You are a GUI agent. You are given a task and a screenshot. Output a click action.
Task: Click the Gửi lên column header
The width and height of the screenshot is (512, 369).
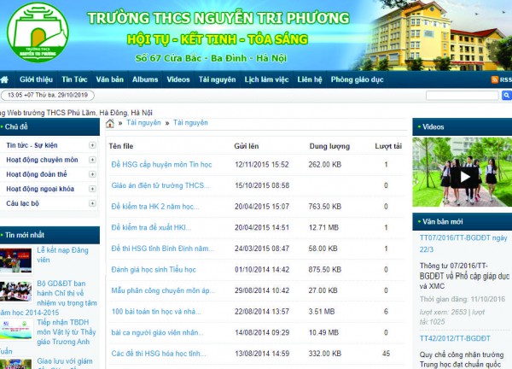(247, 146)
